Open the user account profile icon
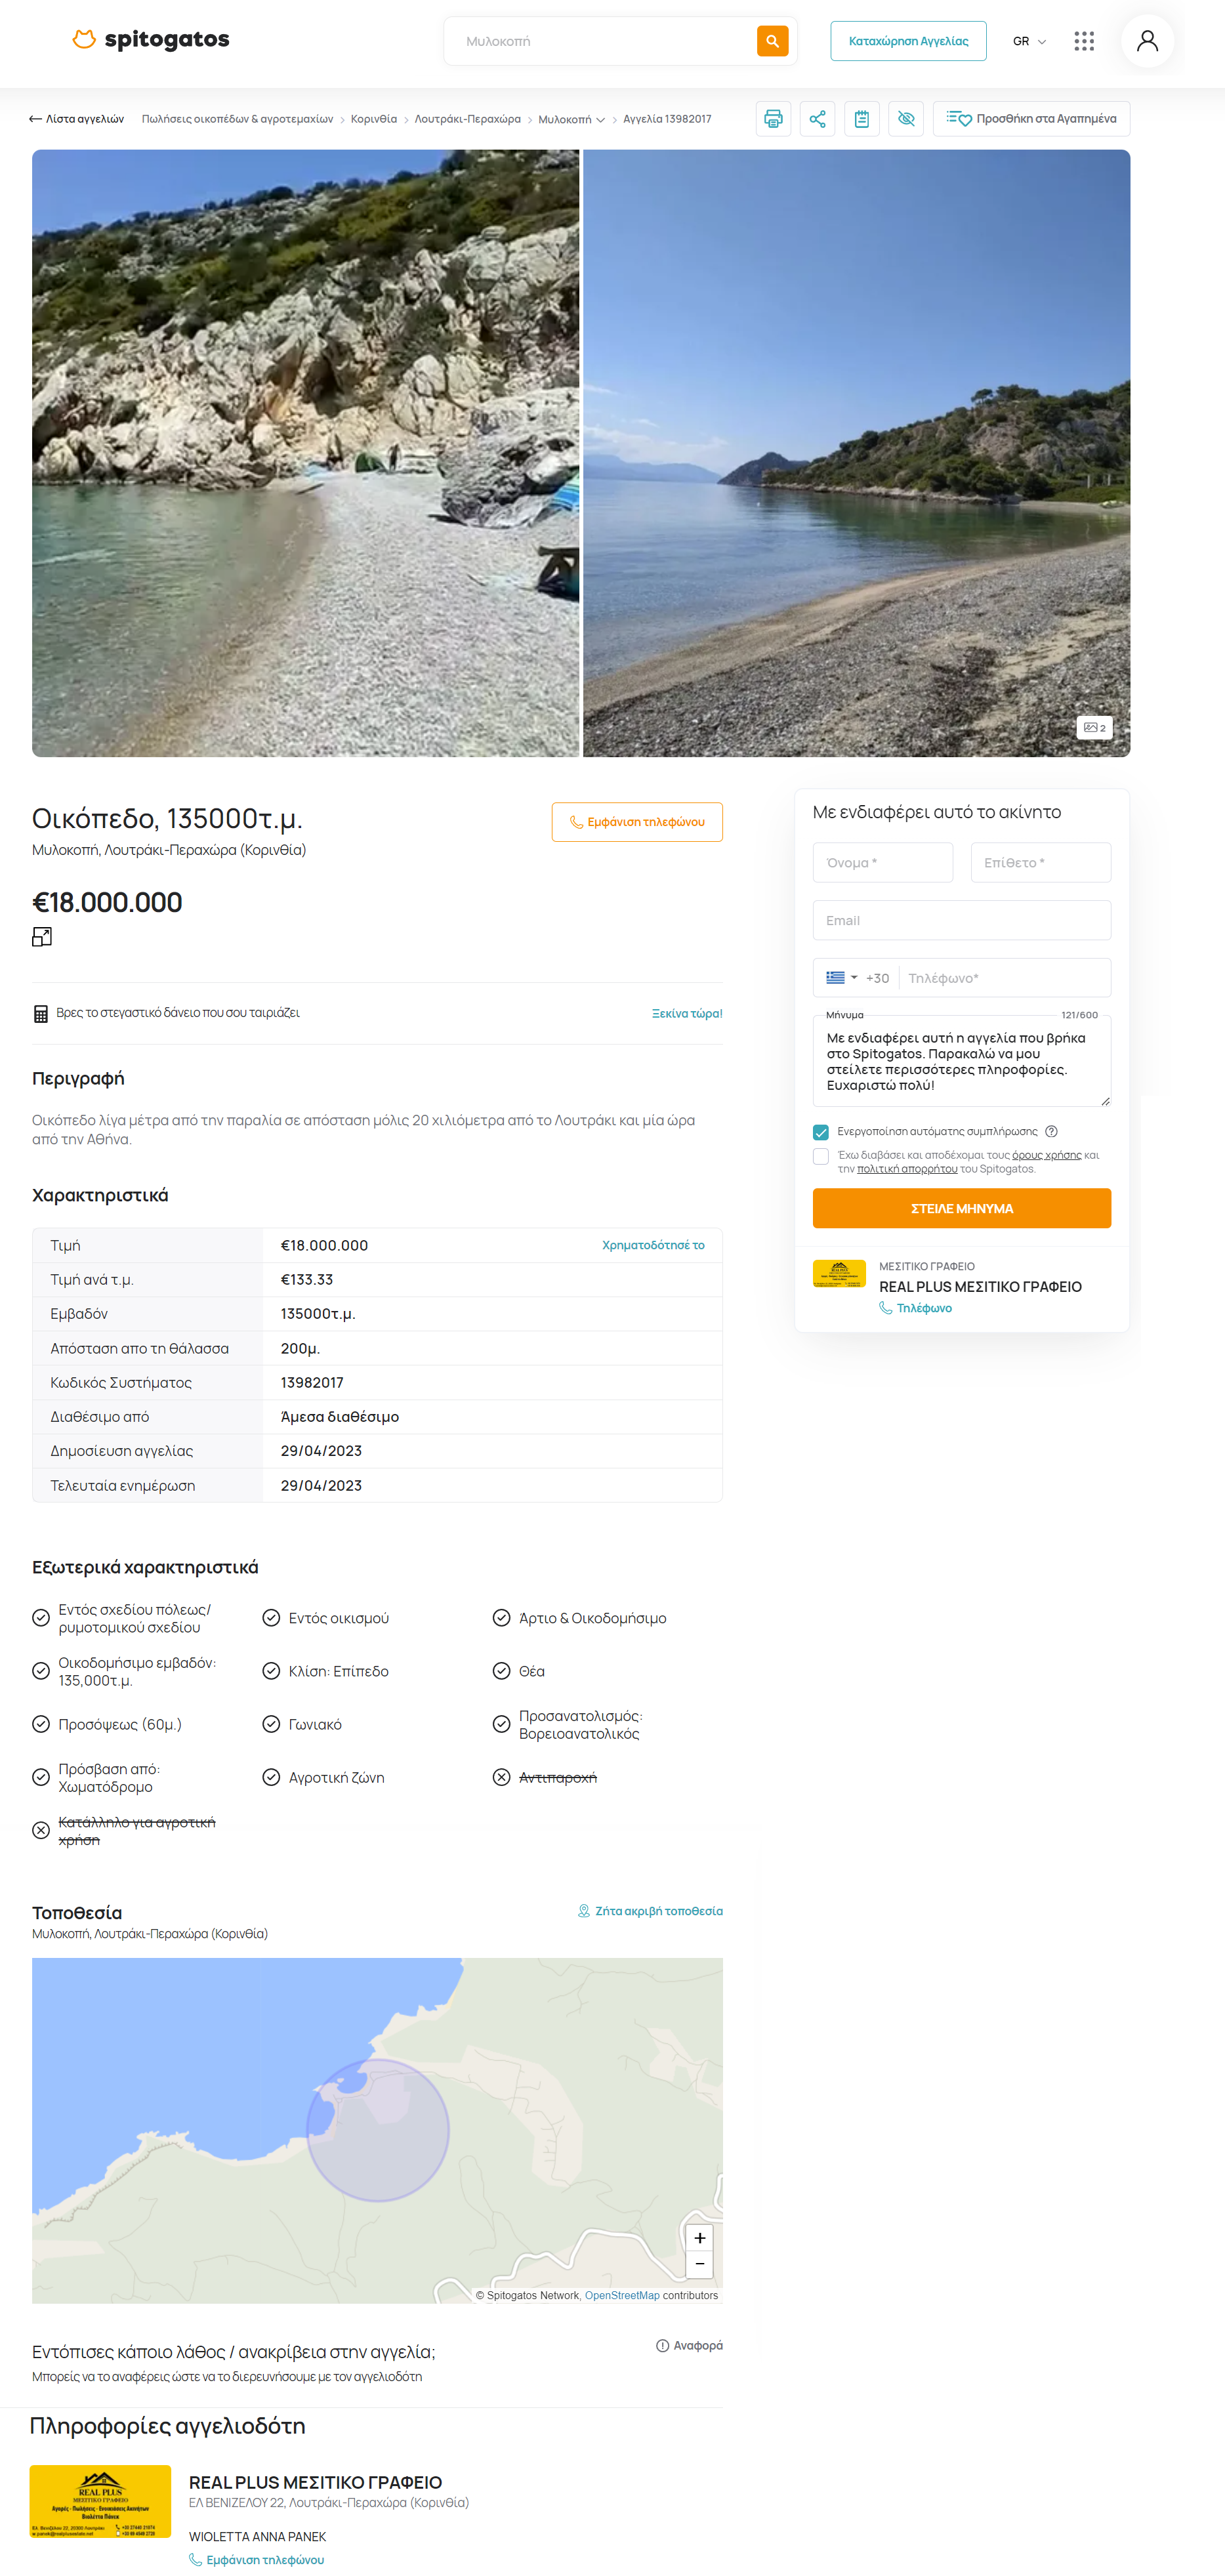This screenshot has width=1225, height=2576. click(1147, 41)
